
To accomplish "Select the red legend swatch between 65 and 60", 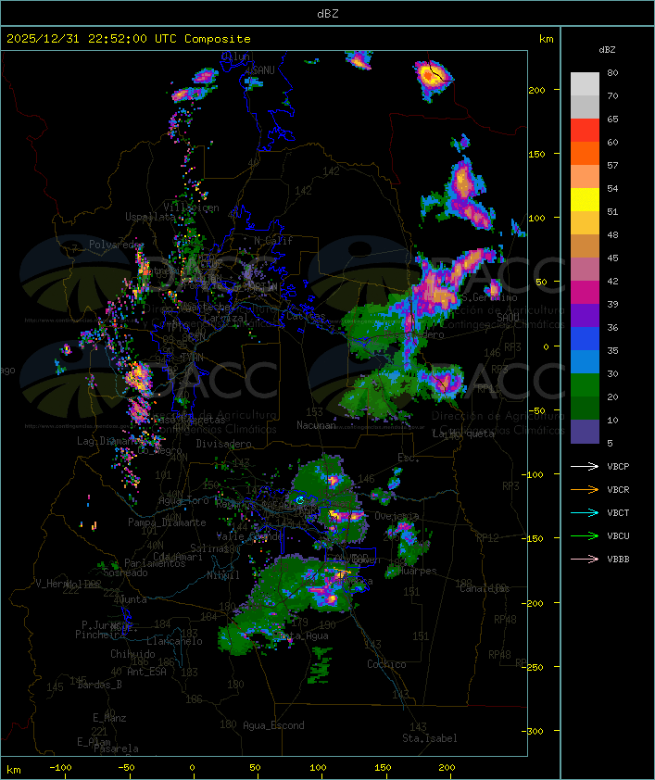I will 585,131.
